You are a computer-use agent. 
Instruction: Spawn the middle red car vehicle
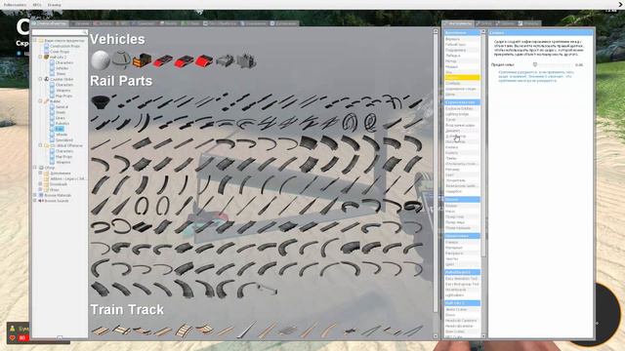(x=184, y=60)
